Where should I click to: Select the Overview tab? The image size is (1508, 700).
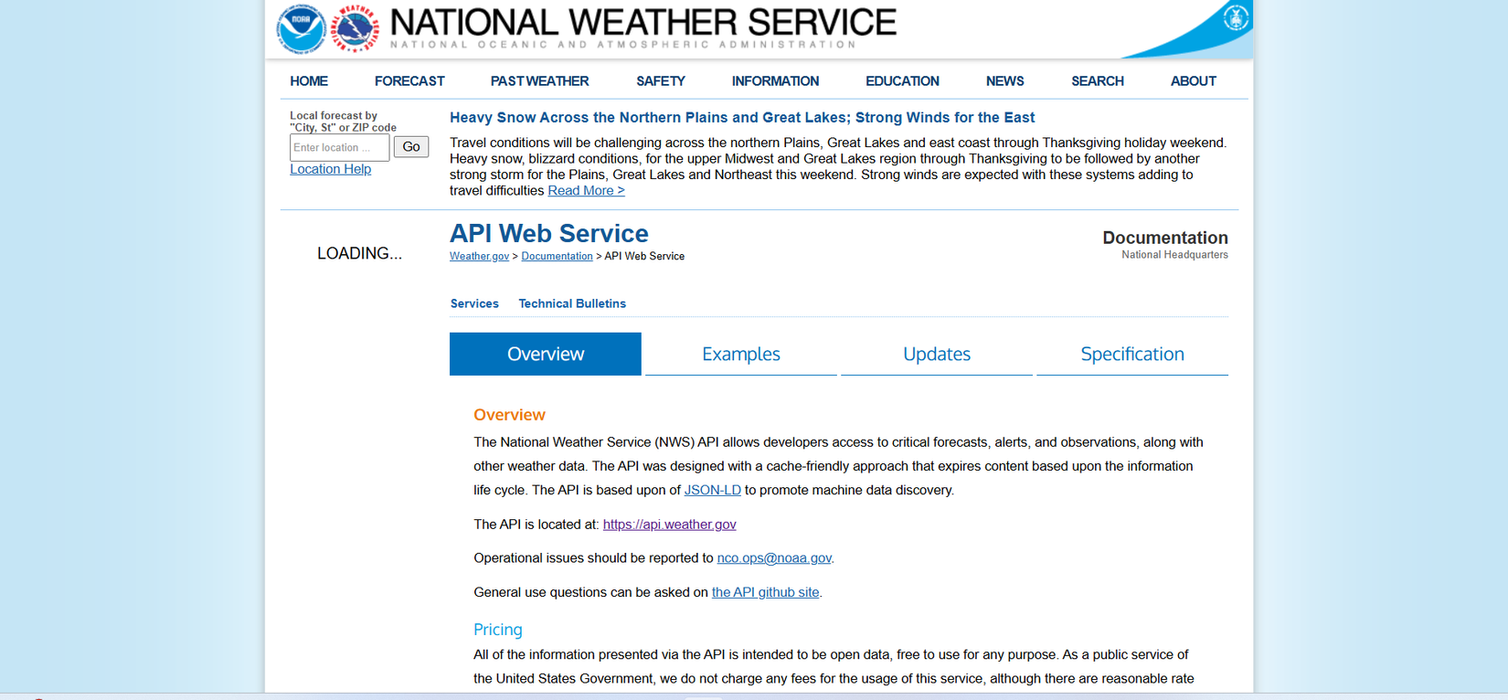coord(546,354)
